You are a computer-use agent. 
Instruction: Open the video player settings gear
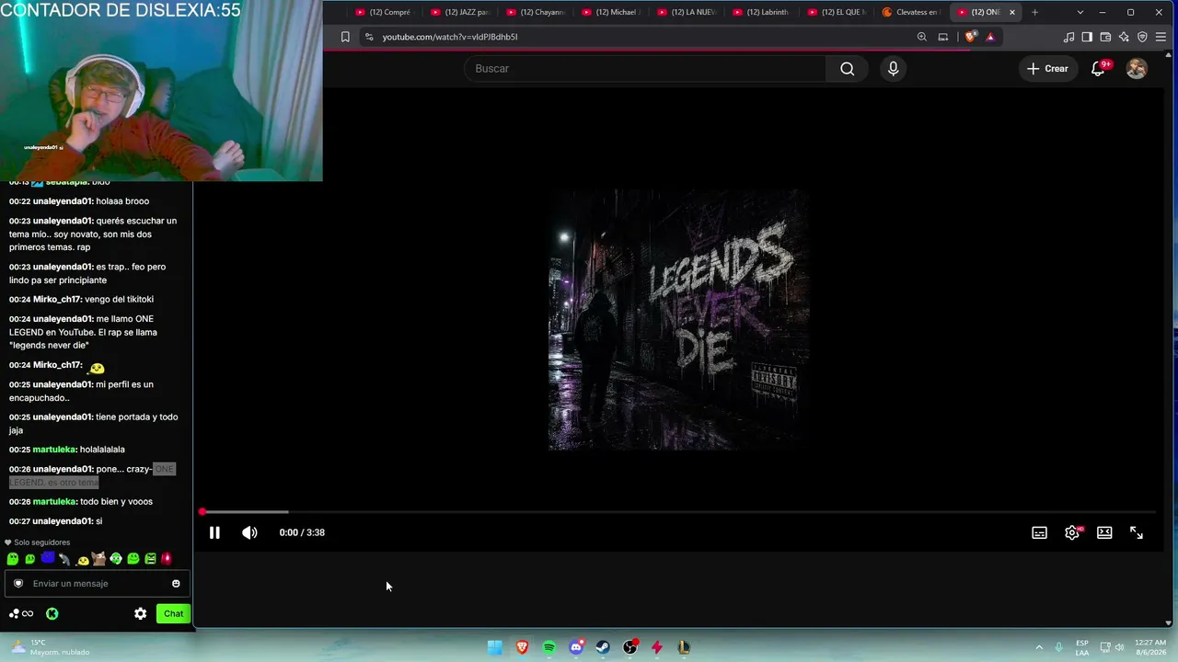tap(1072, 532)
